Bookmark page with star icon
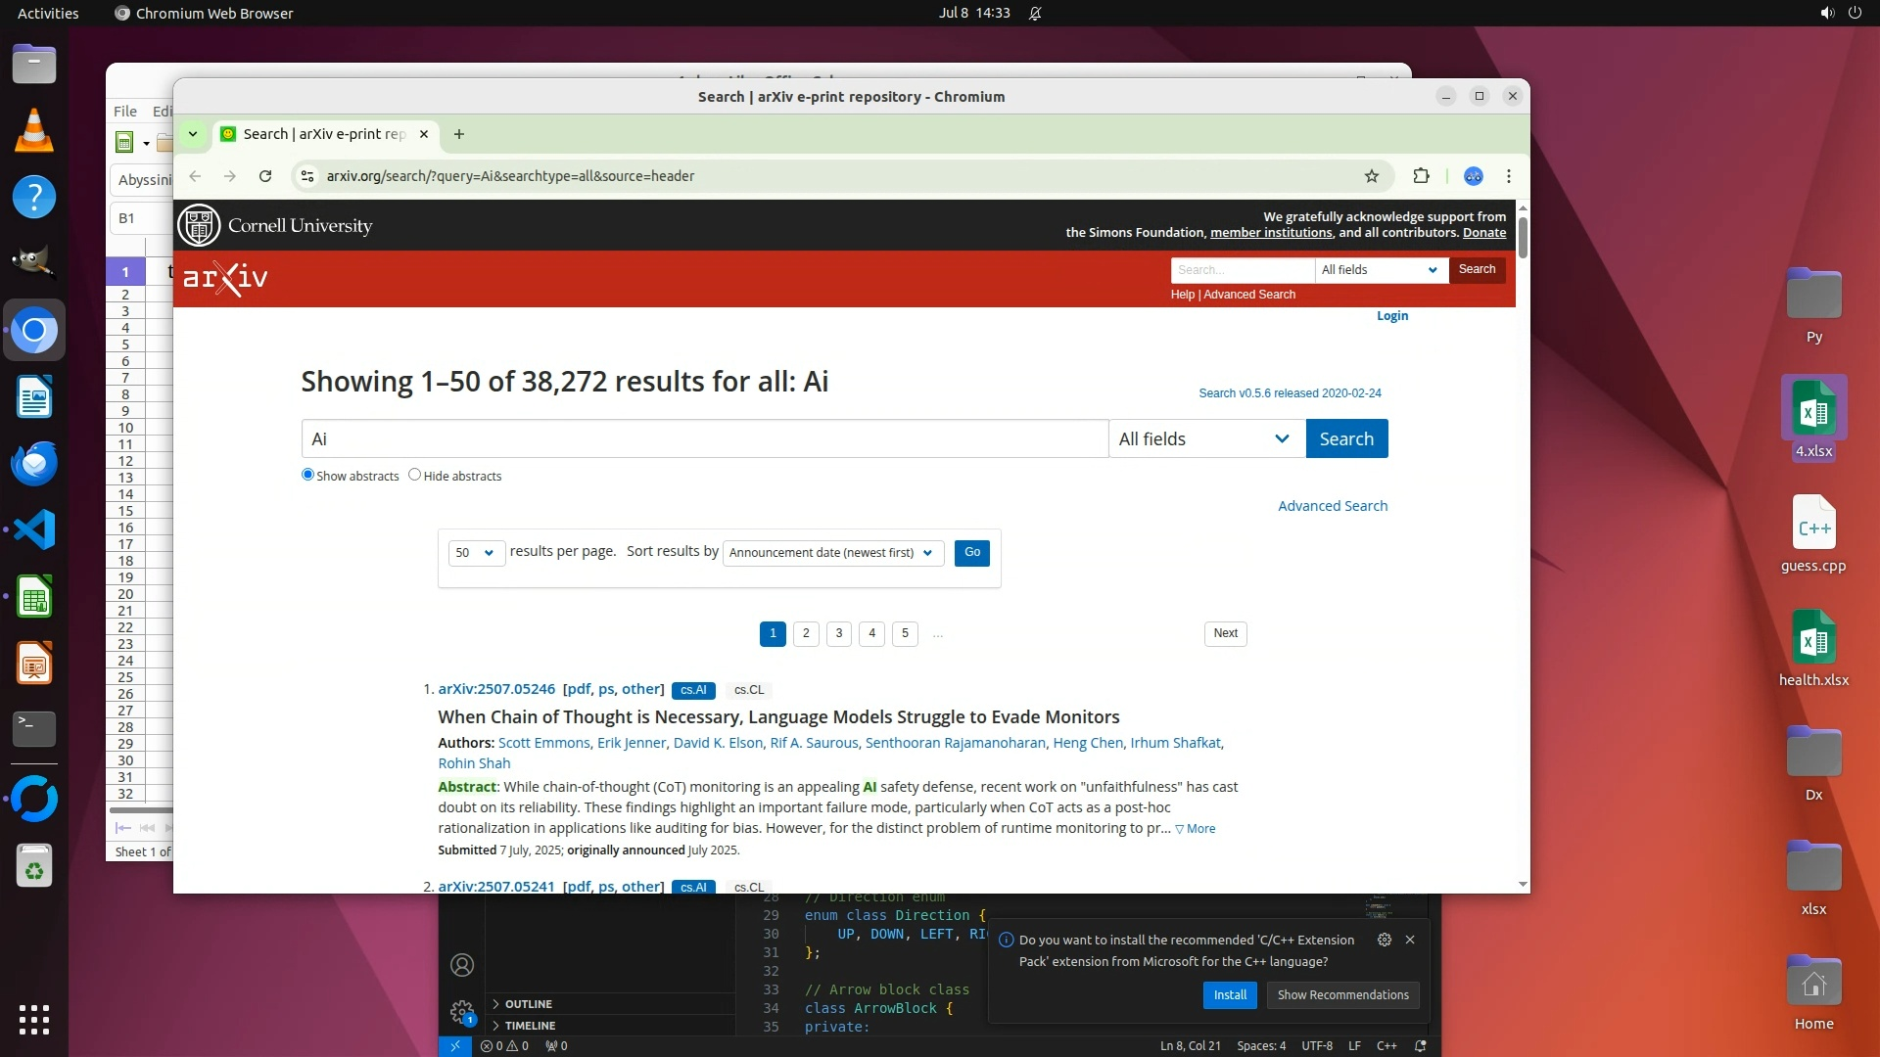Screen dimensions: 1880x1057 tap(1371, 176)
